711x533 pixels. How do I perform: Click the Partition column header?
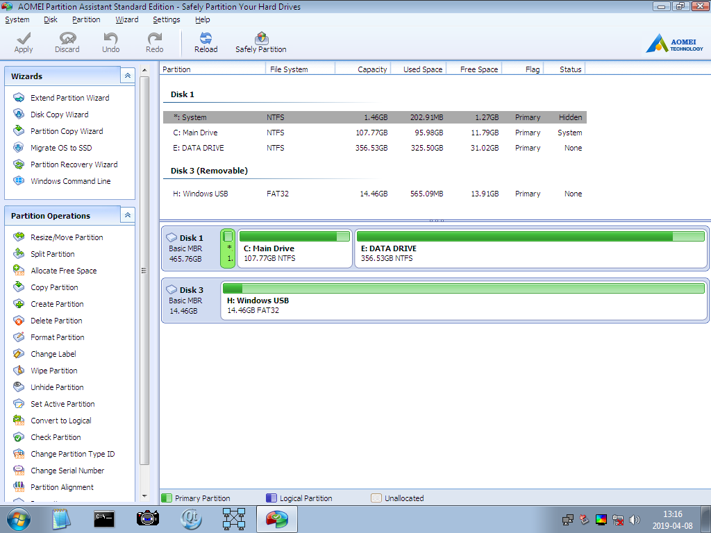coord(212,69)
